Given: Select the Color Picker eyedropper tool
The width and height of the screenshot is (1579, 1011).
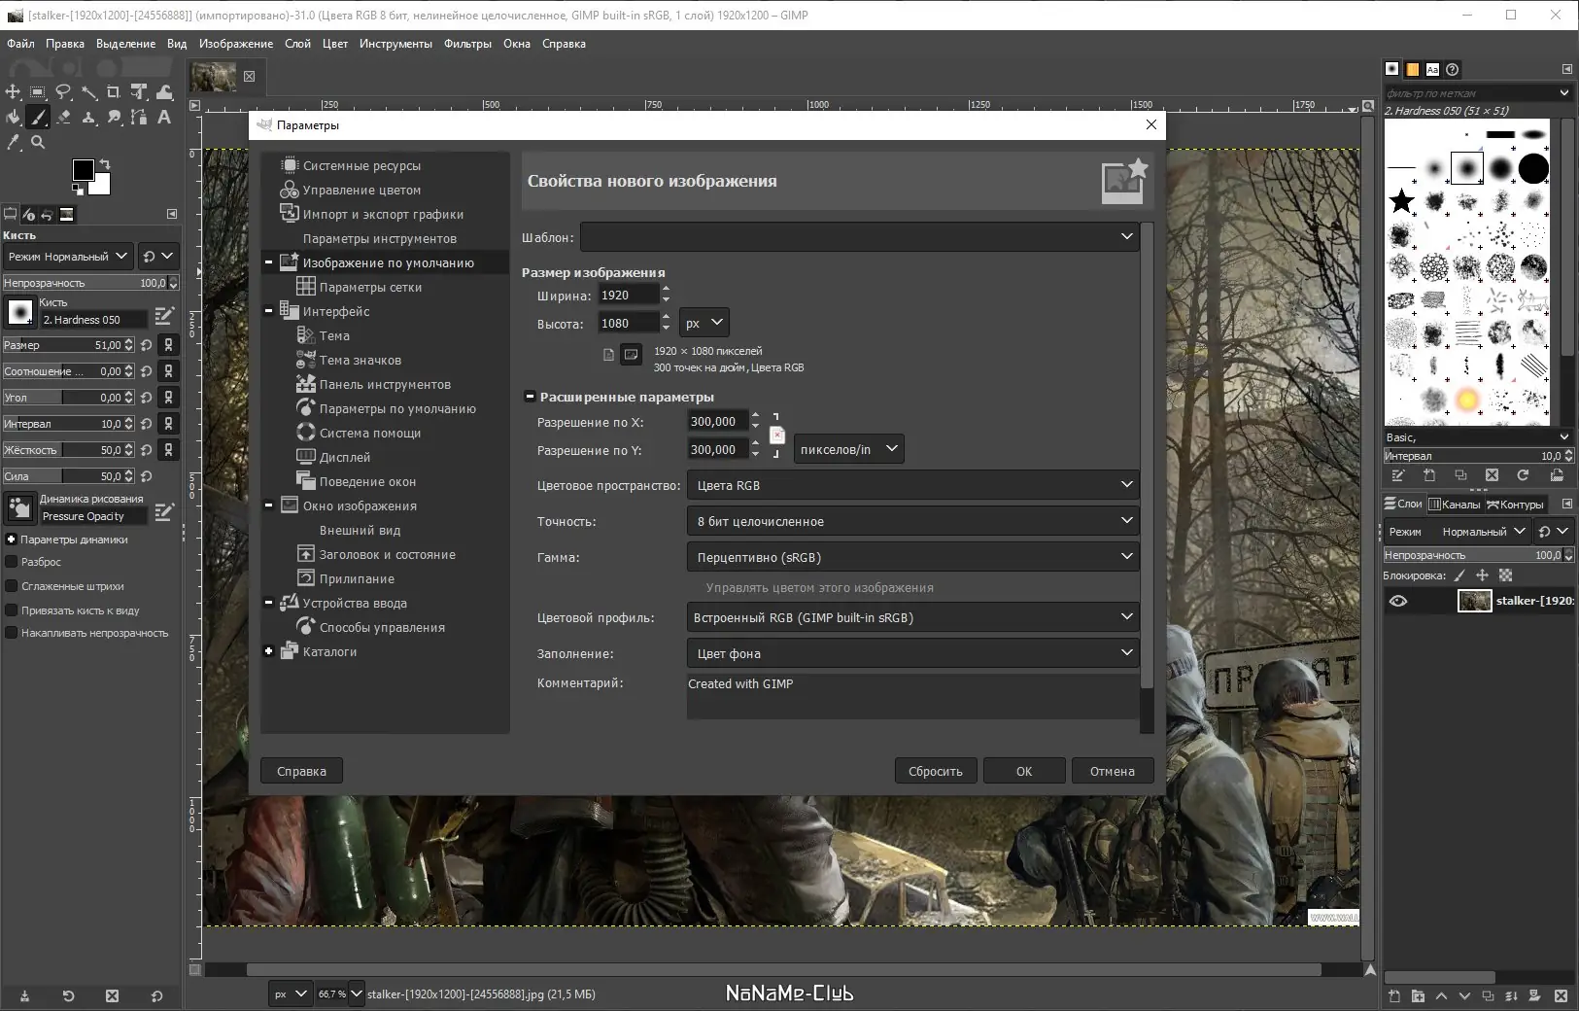Looking at the screenshot, I should tap(13, 142).
